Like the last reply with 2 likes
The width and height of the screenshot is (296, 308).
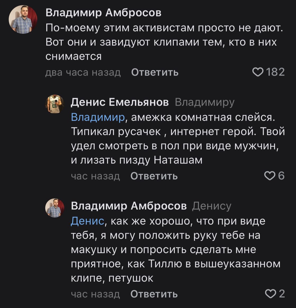(270, 294)
